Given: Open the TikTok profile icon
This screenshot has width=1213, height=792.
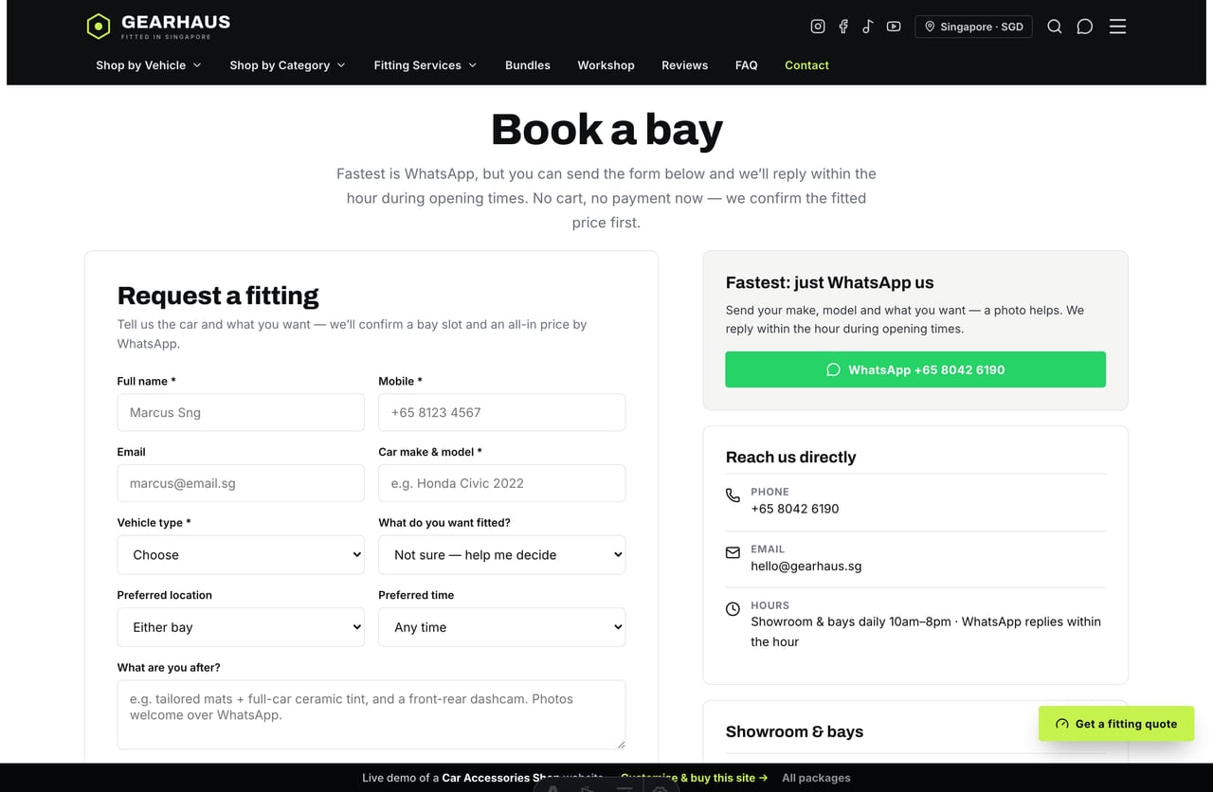Looking at the screenshot, I should click(867, 27).
